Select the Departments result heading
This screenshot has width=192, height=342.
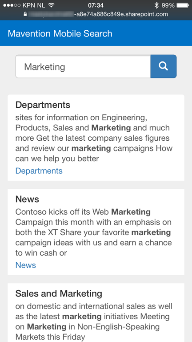click(43, 105)
